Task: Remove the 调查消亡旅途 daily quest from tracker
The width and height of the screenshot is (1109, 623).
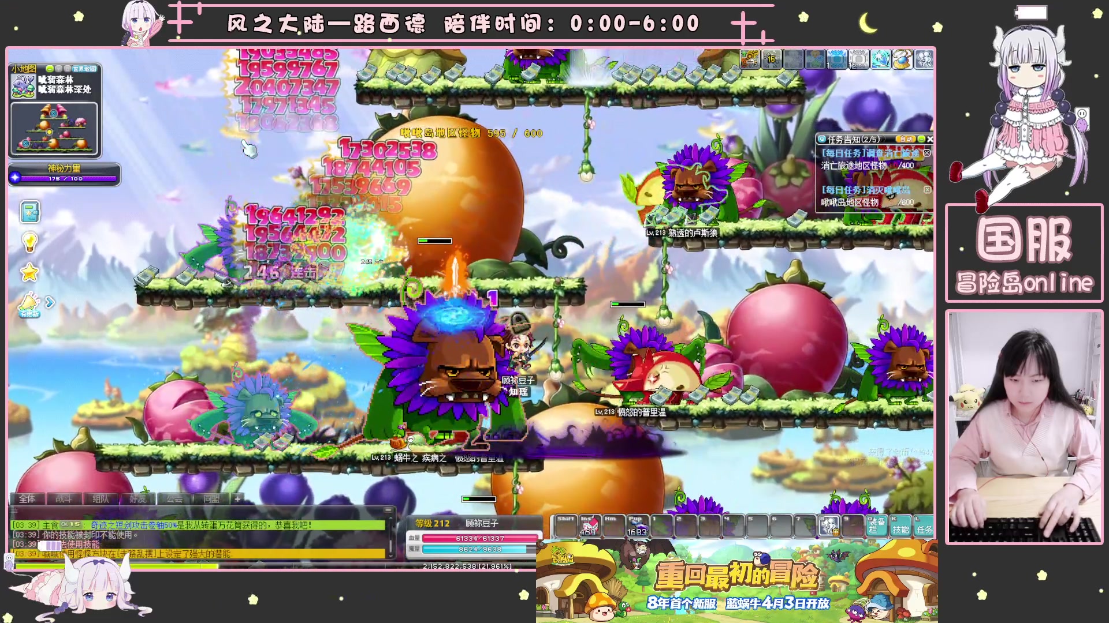Action: point(926,153)
